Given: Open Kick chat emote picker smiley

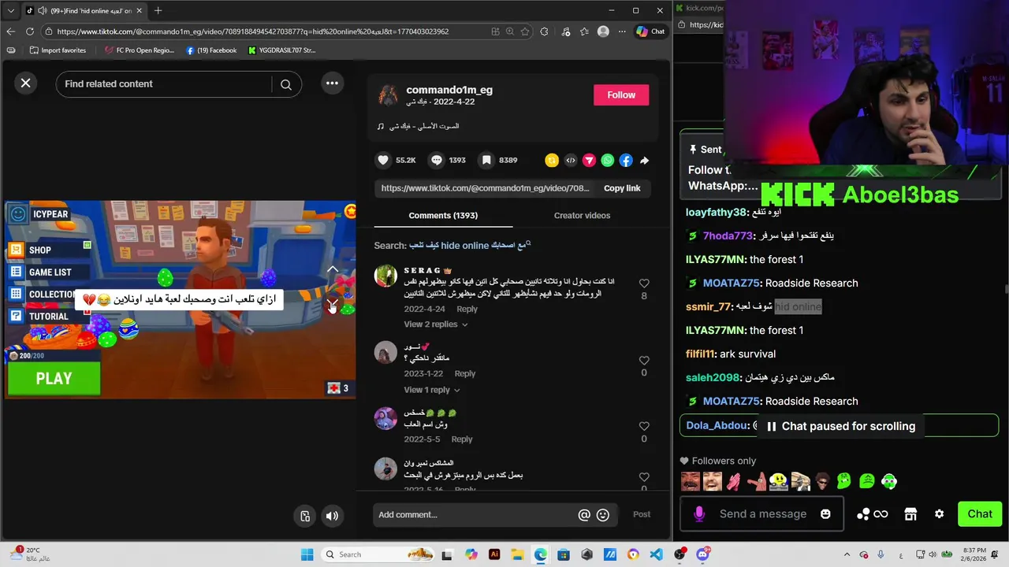Looking at the screenshot, I should [825, 514].
